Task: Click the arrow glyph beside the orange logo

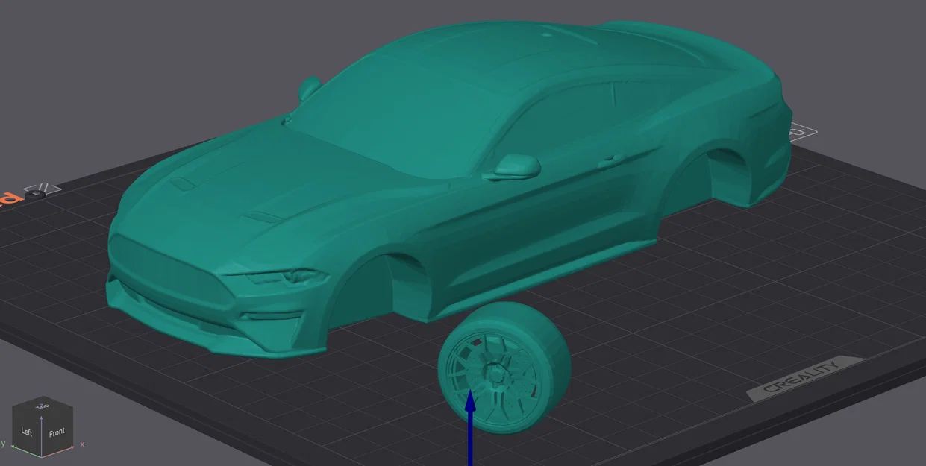Action: pos(41,188)
